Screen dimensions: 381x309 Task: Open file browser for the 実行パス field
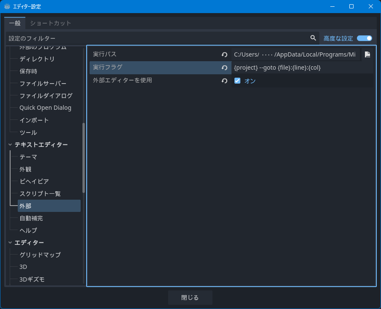tap(367, 54)
